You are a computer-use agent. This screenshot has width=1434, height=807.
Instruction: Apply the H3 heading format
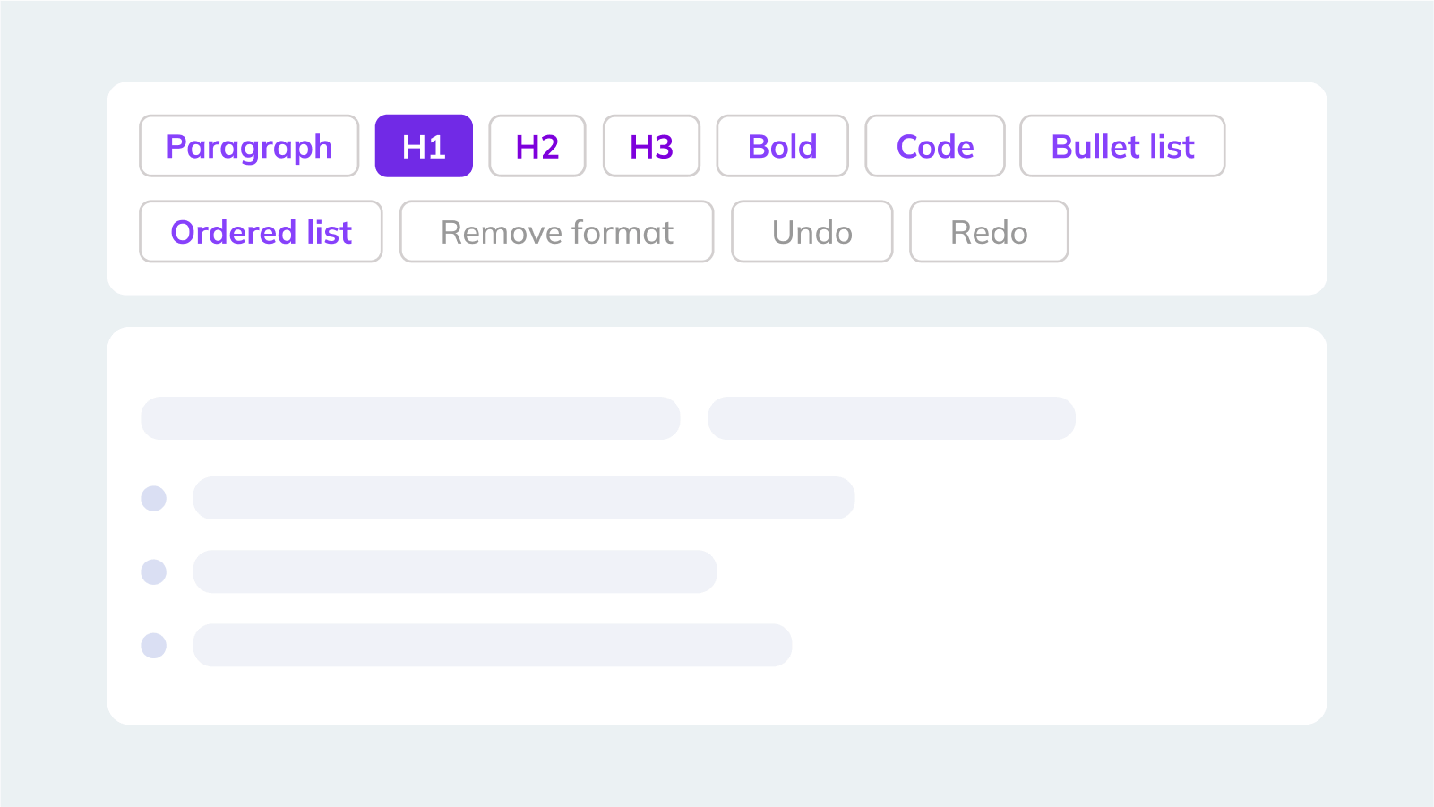tap(651, 146)
